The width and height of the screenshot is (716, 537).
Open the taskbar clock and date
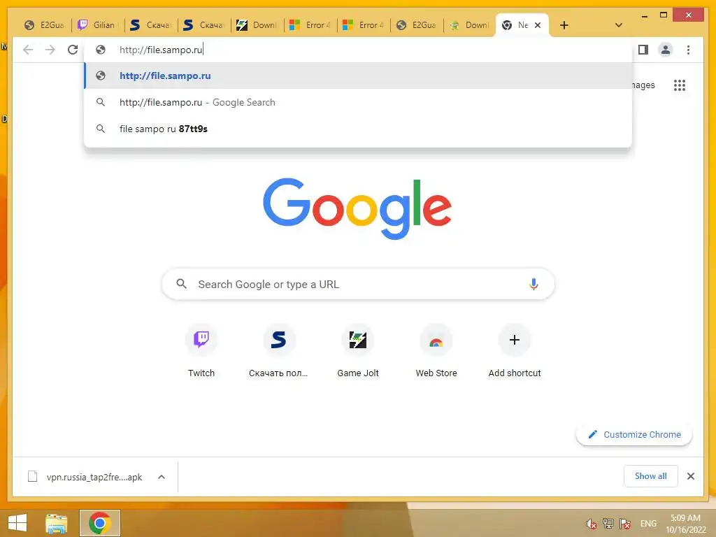click(x=685, y=524)
